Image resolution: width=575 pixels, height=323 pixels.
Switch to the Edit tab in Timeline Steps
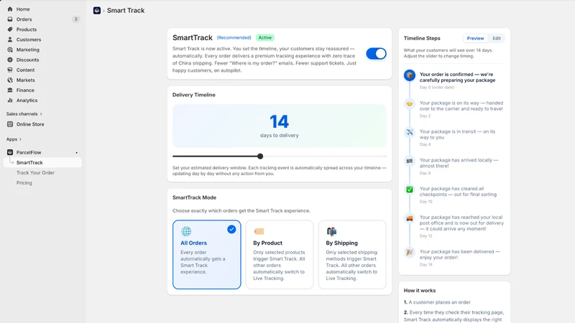tap(497, 38)
